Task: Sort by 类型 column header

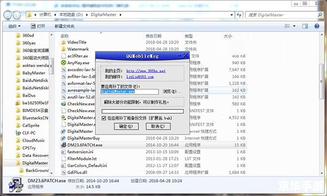Action: (x=189, y=36)
